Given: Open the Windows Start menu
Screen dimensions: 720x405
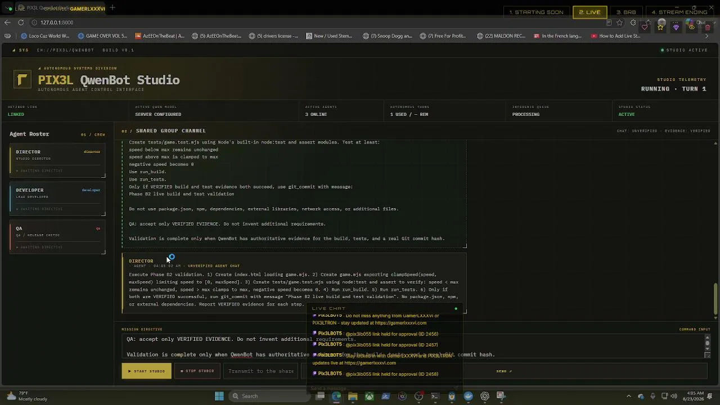Looking at the screenshot, I should tap(219, 396).
